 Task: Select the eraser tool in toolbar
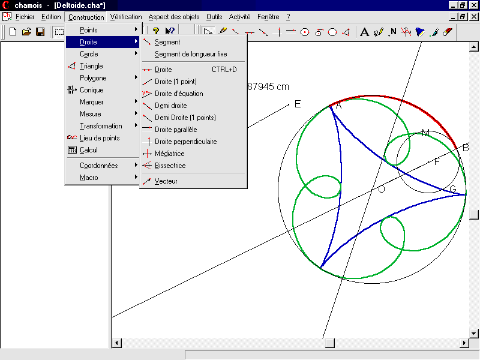[x=448, y=32]
